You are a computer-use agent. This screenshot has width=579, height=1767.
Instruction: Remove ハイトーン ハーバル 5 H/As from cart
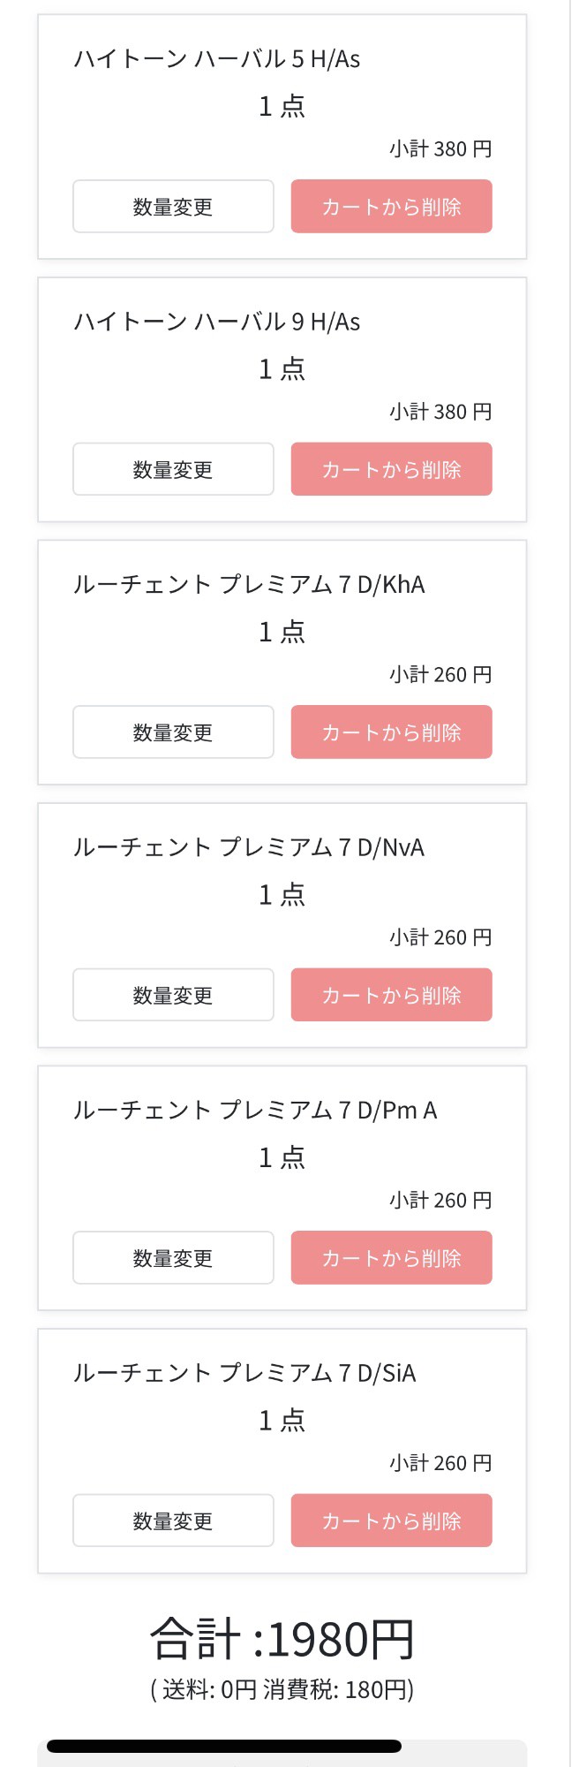pyautogui.click(x=391, y=207)
